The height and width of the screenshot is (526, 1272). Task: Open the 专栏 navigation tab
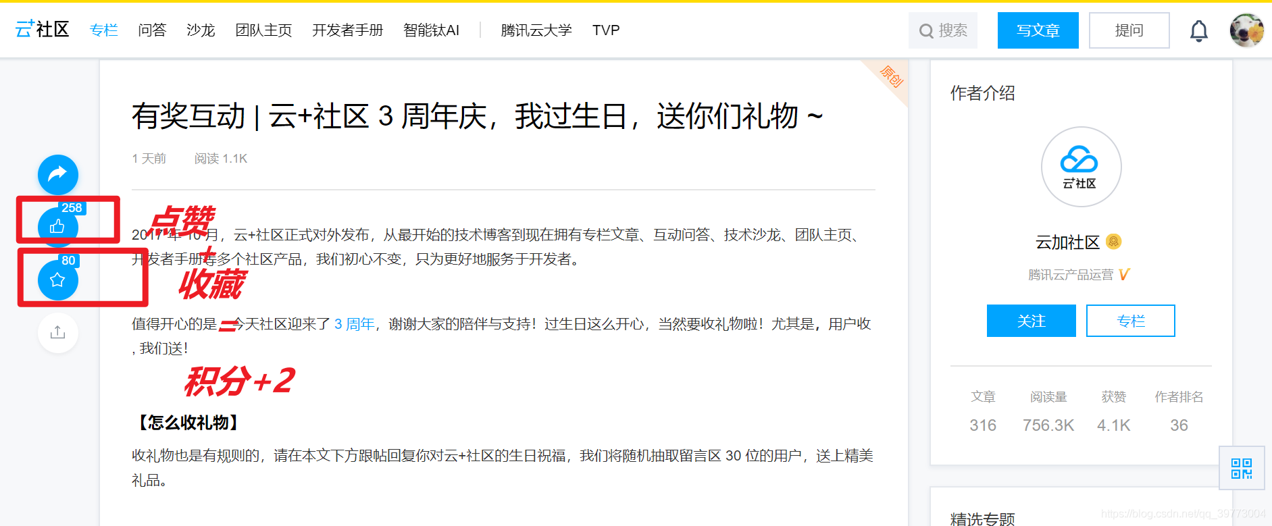pos(103,30)
